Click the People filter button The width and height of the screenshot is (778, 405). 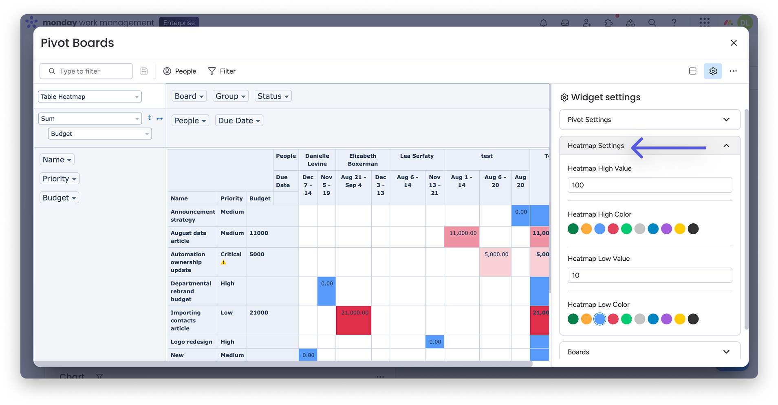tap(180, 71)
